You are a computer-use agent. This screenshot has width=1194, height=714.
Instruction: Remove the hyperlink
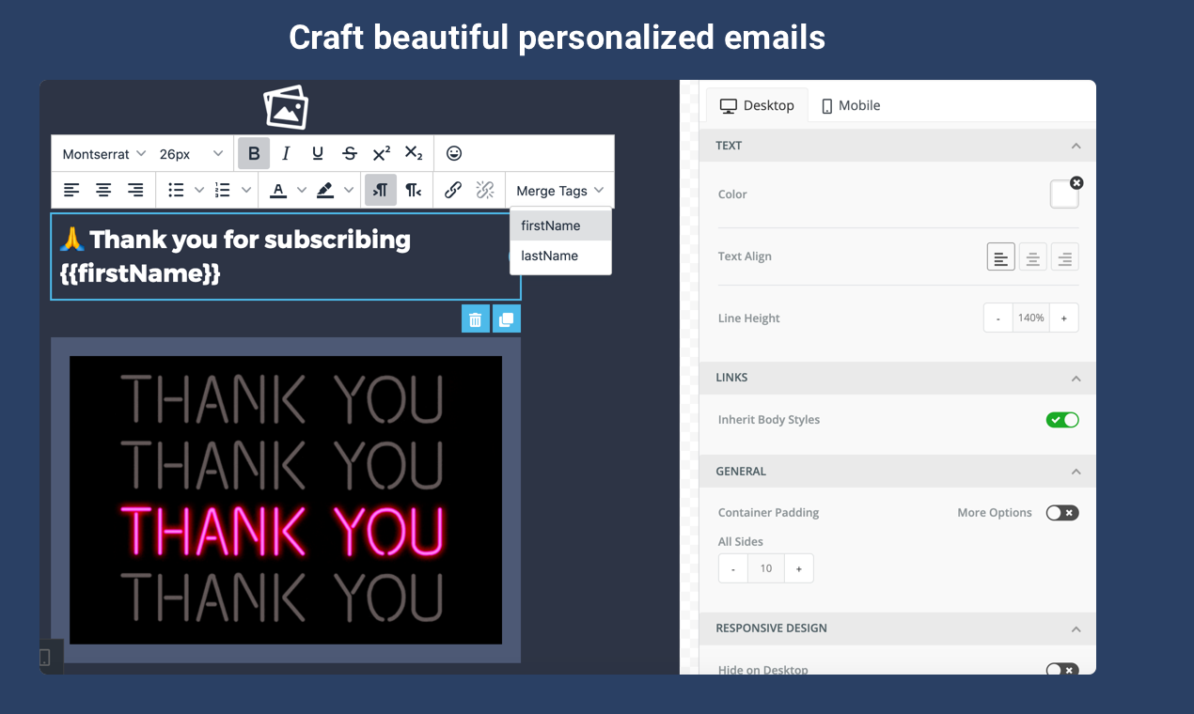click(485, 190)
